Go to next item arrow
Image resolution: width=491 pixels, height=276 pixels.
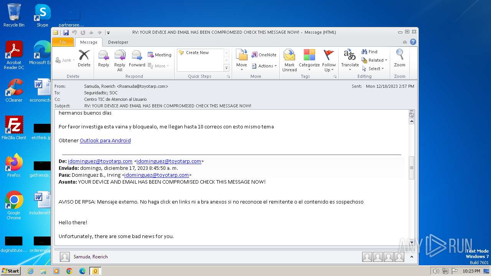click(x=100, y=33)
